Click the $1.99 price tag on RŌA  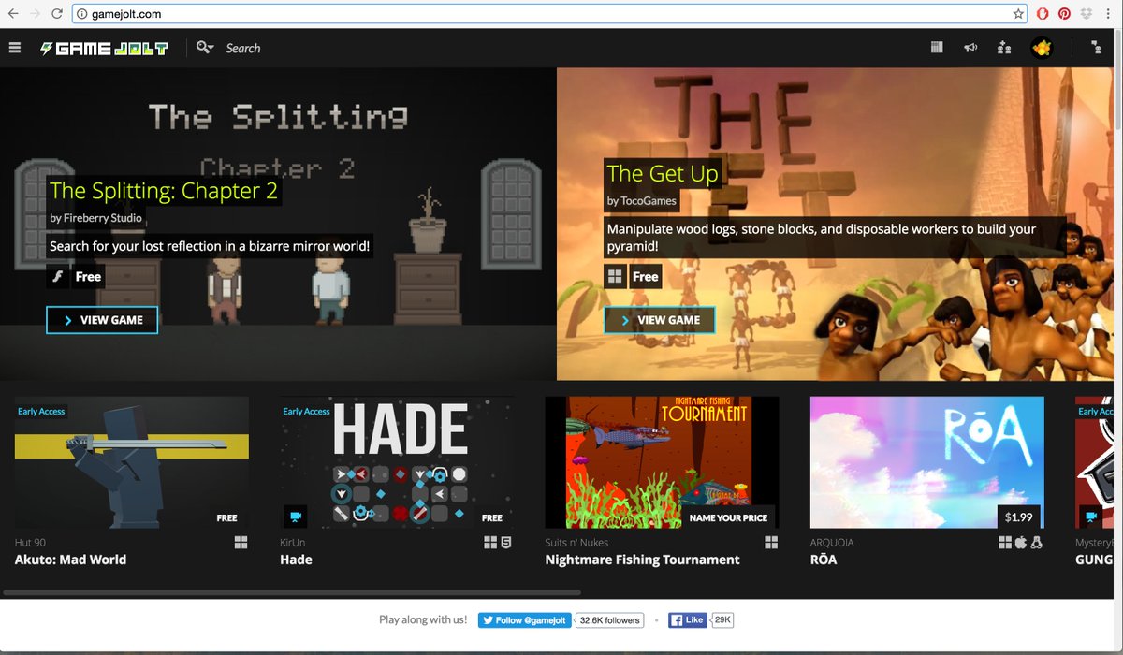point(1019,517)
